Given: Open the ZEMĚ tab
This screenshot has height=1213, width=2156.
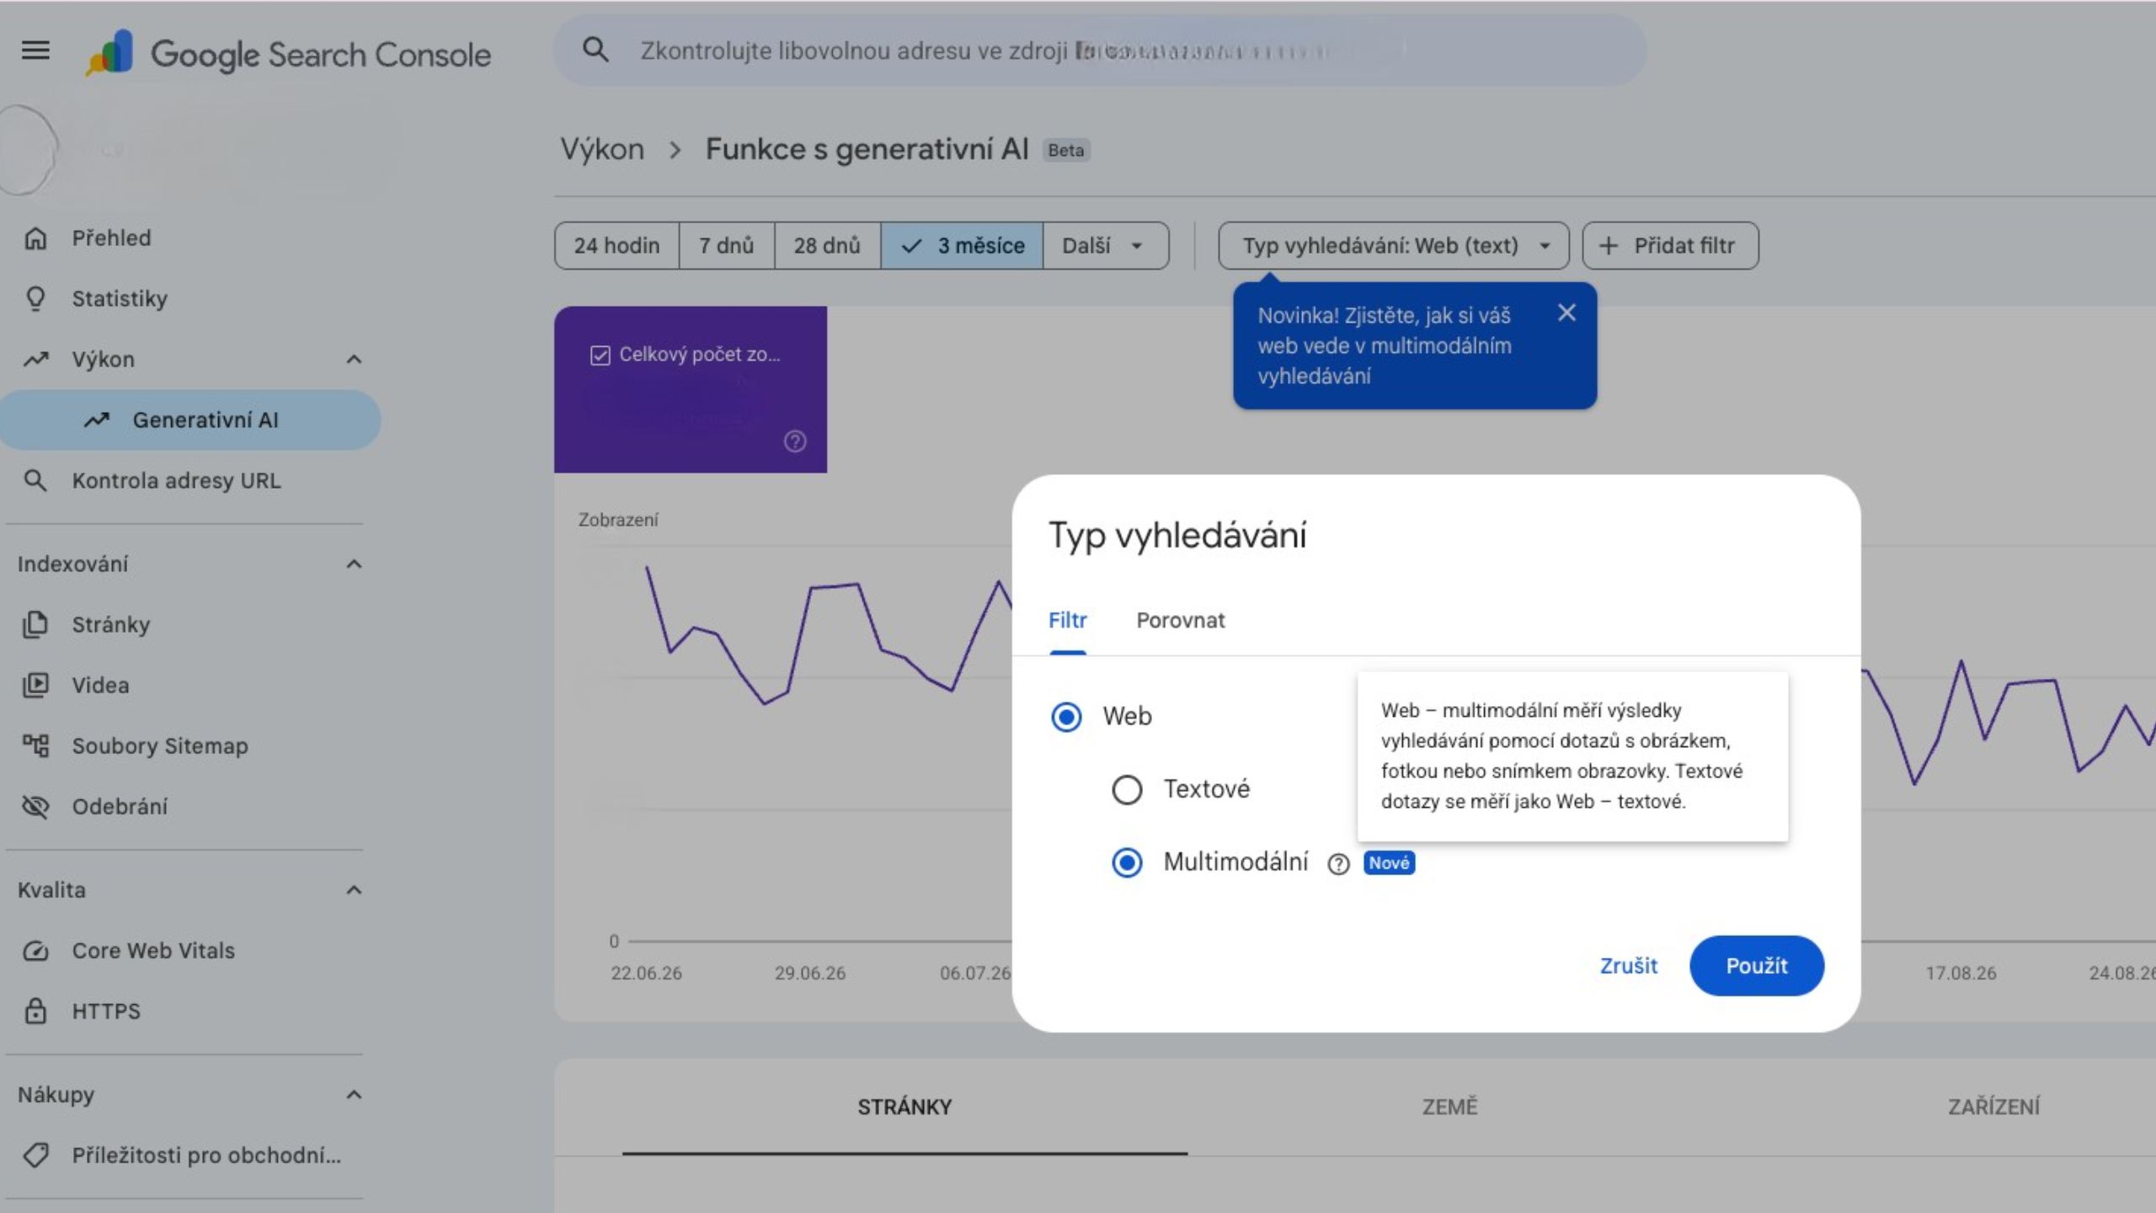Looking at the screenshot, I should click(1449, 1107).
